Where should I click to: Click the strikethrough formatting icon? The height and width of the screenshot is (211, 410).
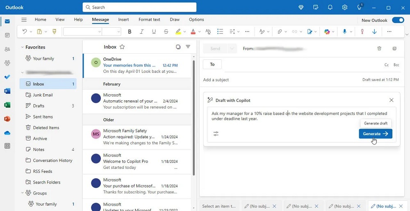(x=166, y=32)
